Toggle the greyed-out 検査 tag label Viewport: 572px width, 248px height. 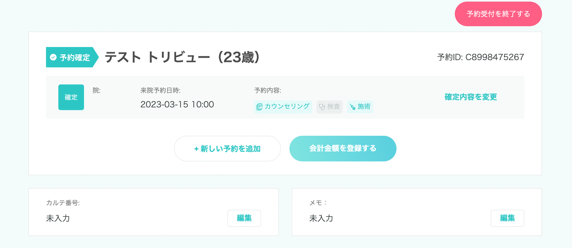coord(333,106)
